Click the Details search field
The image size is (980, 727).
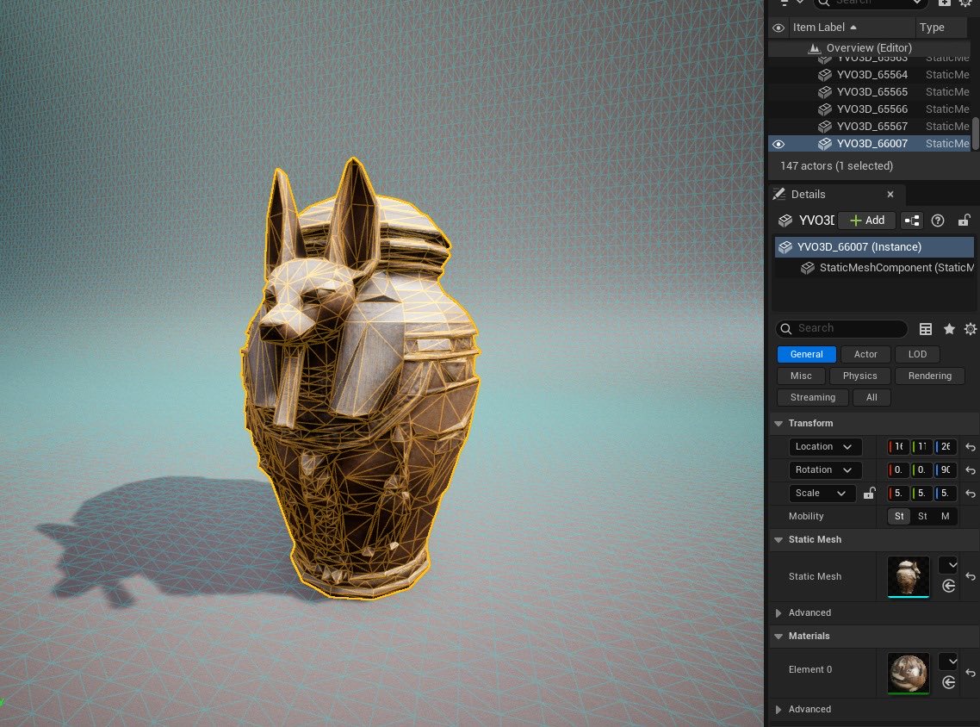842,329
